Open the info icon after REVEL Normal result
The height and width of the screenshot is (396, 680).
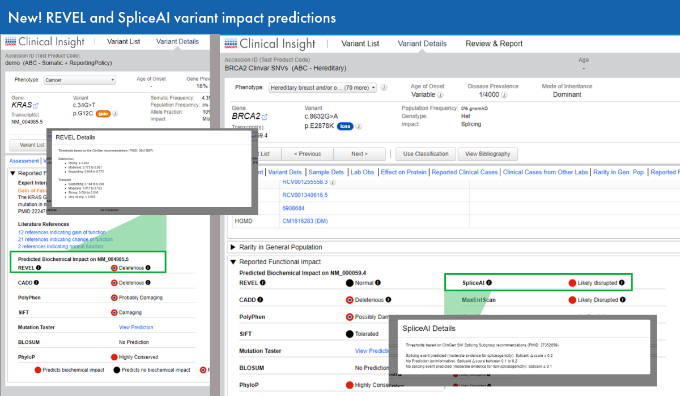(x=377, y=283)
